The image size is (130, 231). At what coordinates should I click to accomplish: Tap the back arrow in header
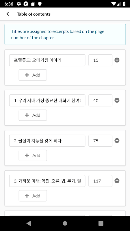[x=8, y=14]
